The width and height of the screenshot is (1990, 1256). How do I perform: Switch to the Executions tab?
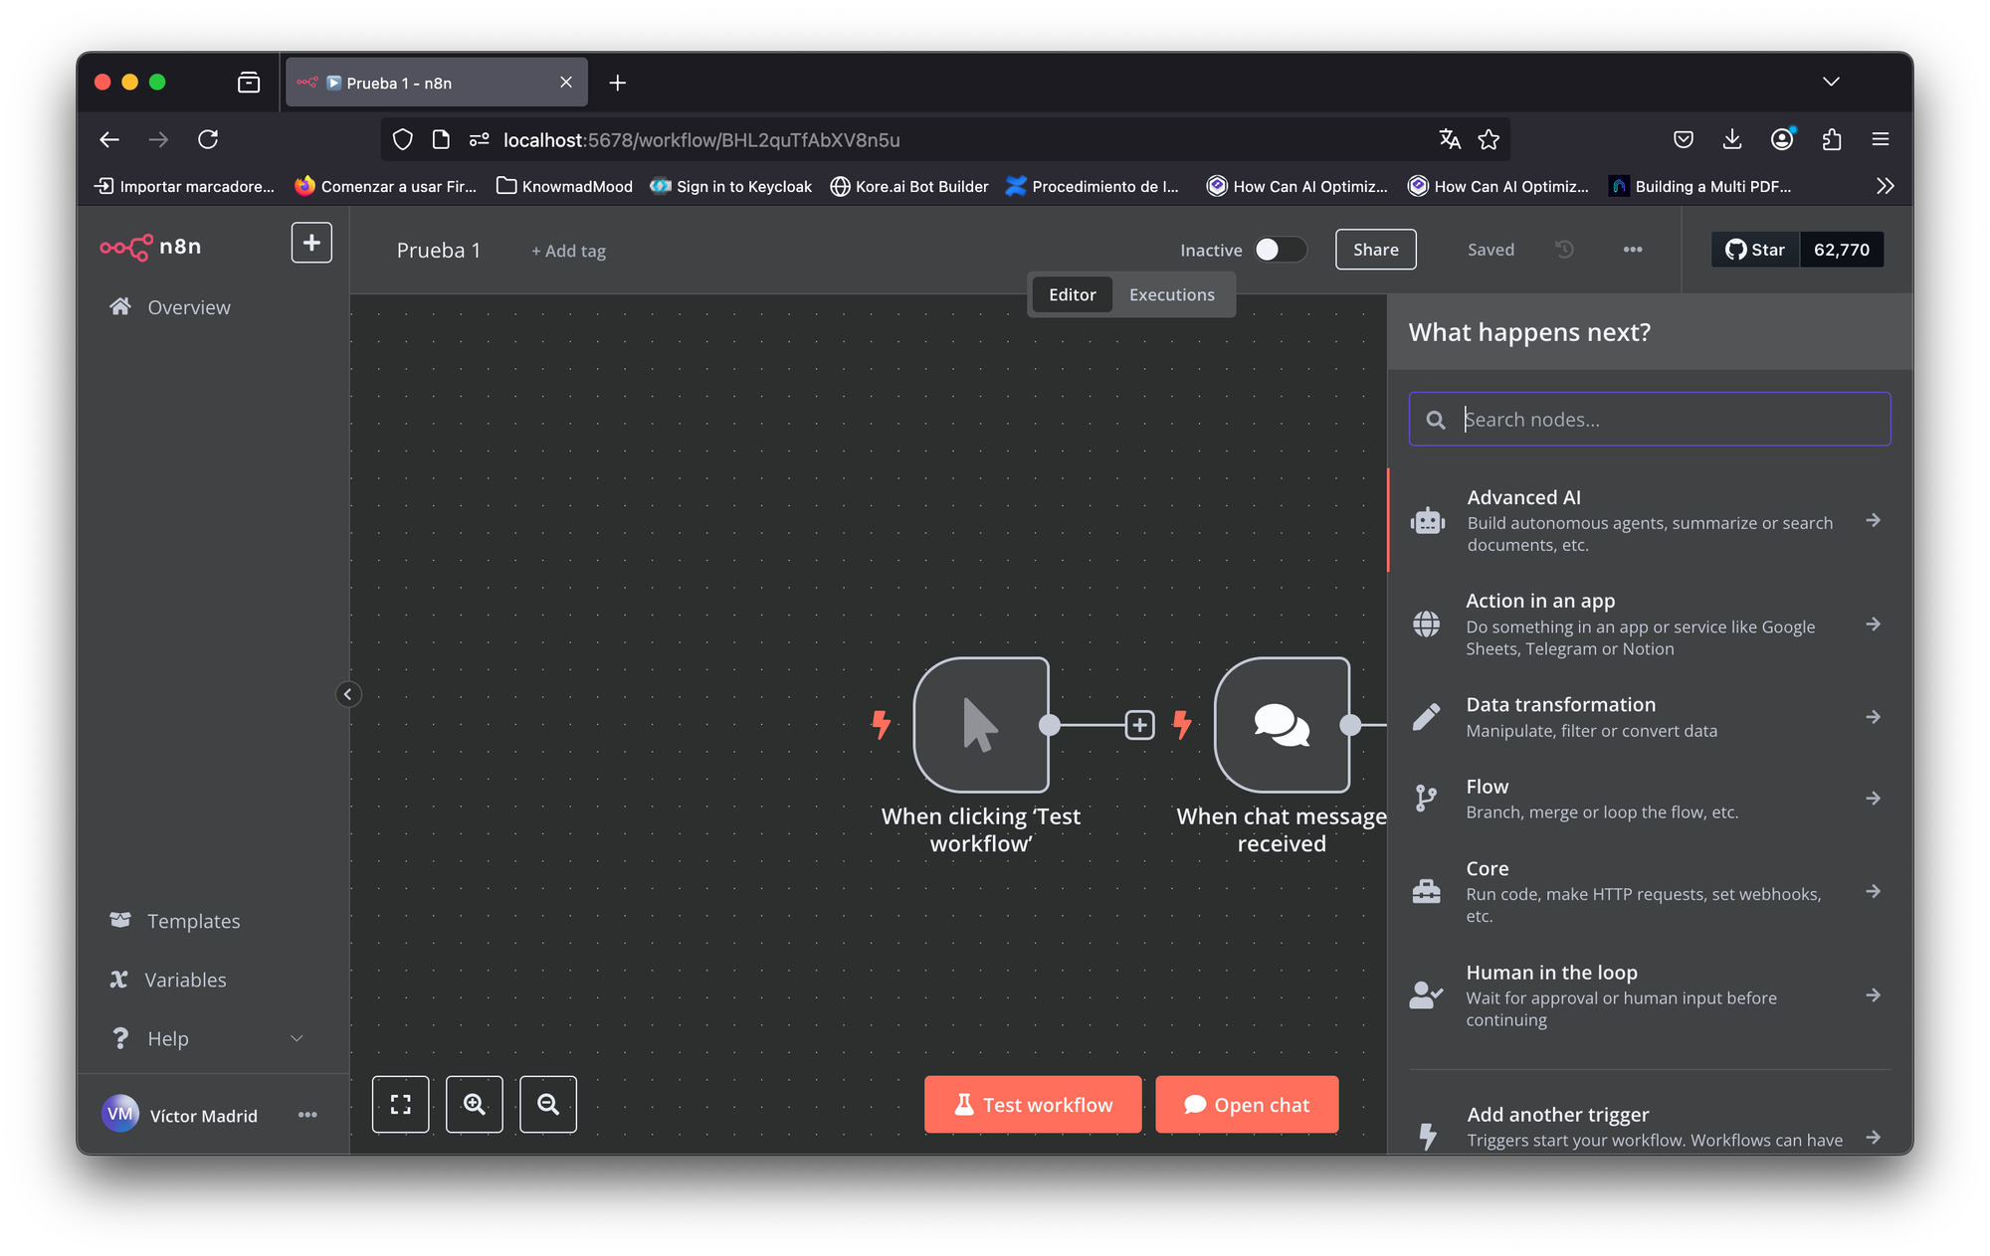point(1171,294)
